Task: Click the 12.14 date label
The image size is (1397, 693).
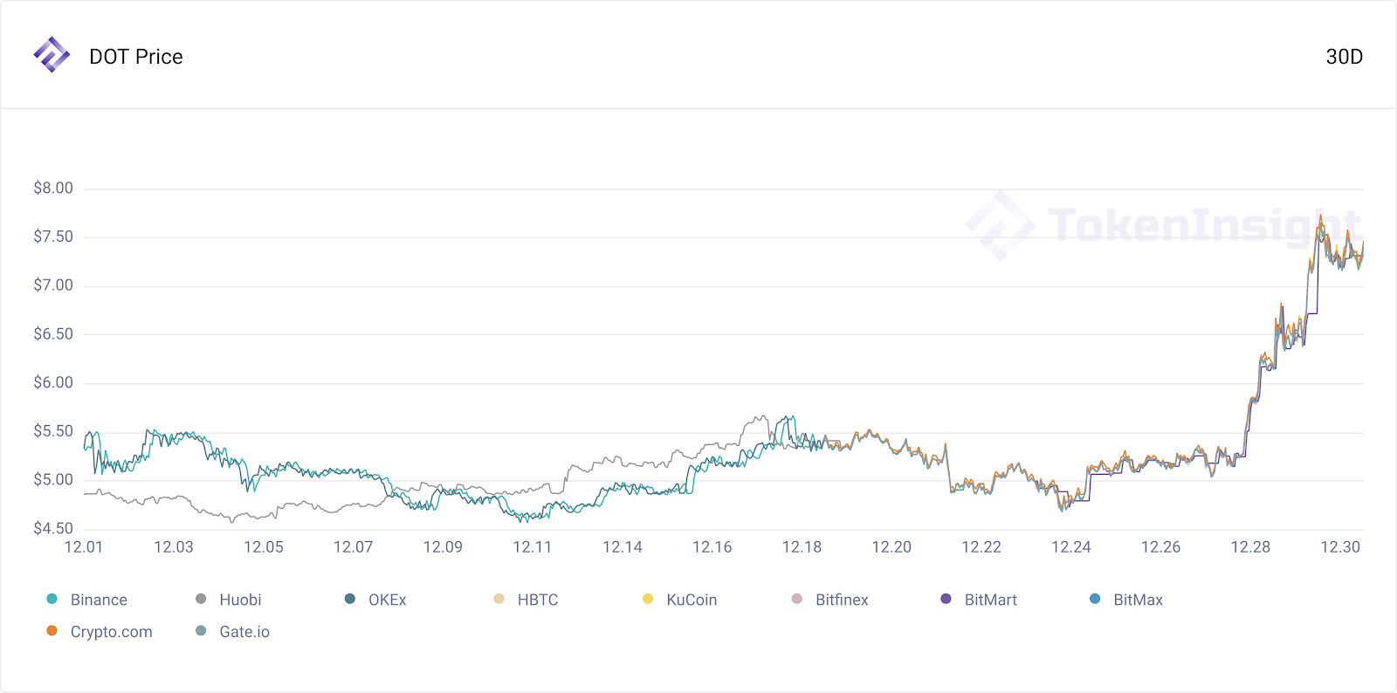Action: 623,547
